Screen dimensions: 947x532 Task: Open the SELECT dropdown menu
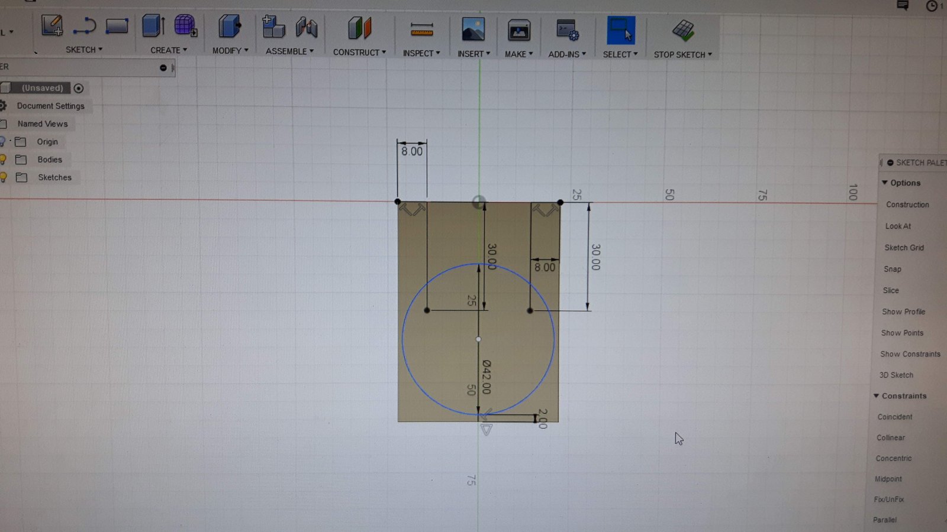pos(620,54)
